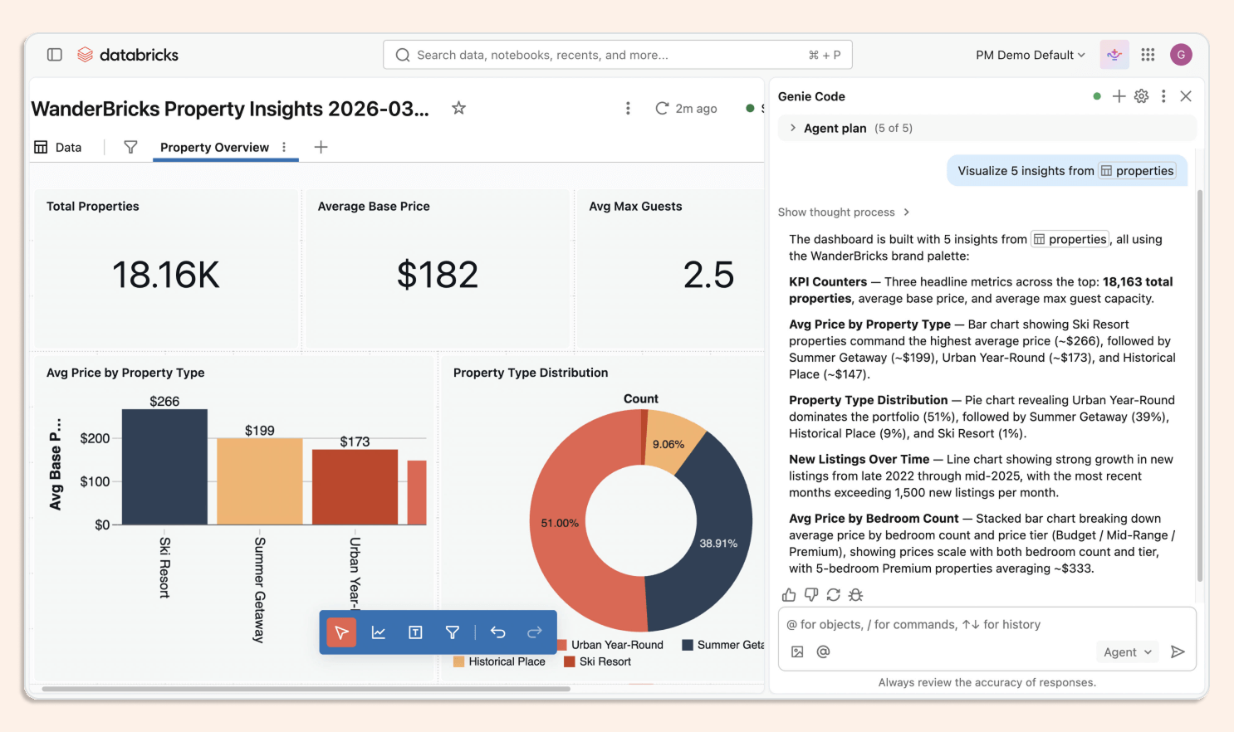The width and height of the screenshot is (1234, 732).
Task: Give thumbs down to the response
Action: pos(811,595)
